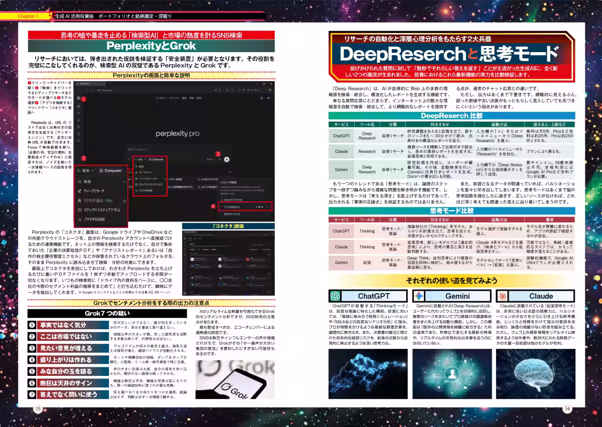The image size is (602, 427).
Task: Click the black number 1 badge before 事実ではなく気分
Action: pos(32,325)
